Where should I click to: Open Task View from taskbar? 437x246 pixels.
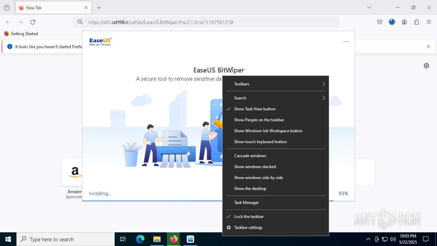pyautogui.click(x=123, y=239)
